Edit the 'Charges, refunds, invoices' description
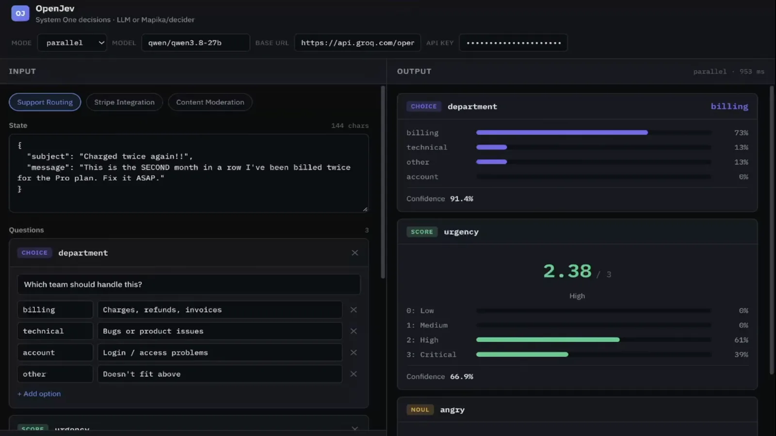 point(220,310)
